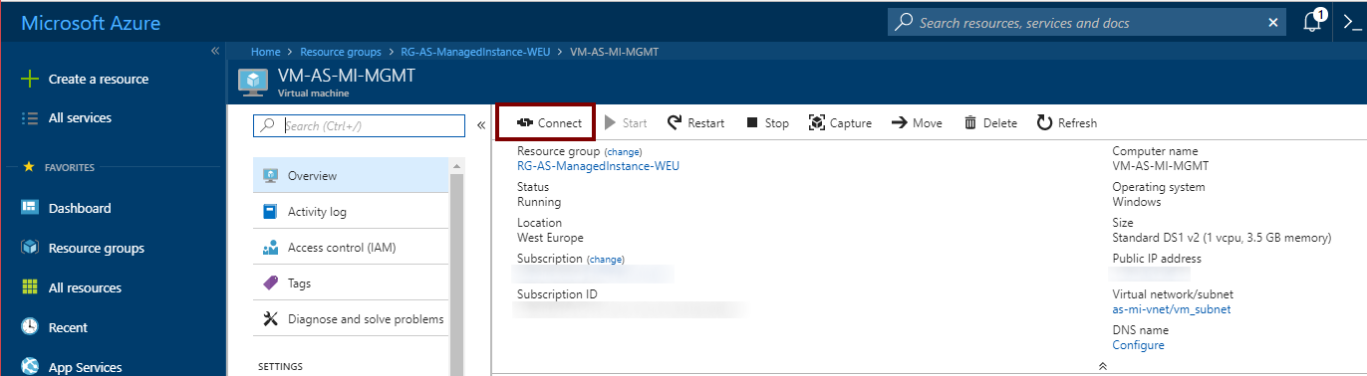Collapse the VM resource menu
The height and width of the screenshot is (376, 1367).
click(x=480, y=125)
